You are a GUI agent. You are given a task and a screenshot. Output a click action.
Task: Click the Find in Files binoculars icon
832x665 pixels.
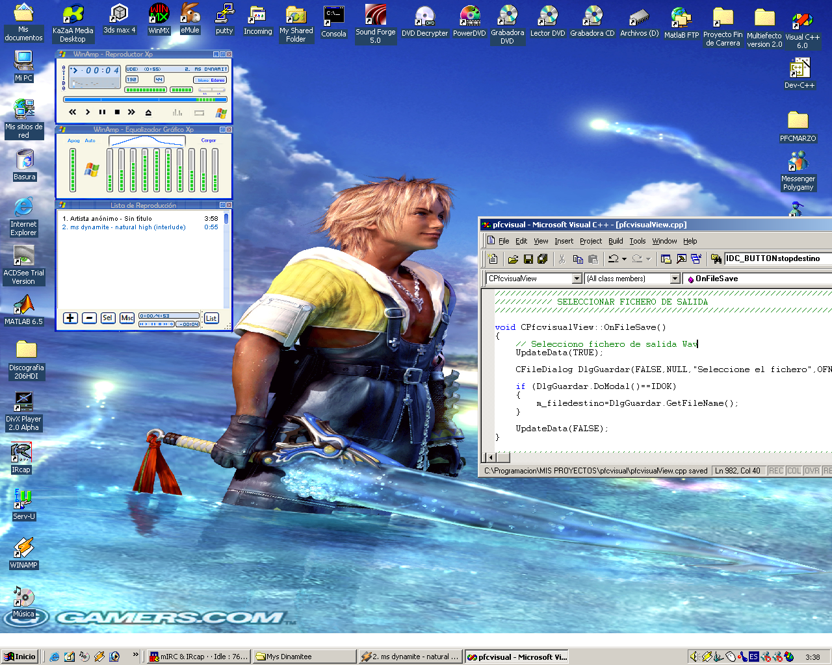click(716, 259)
